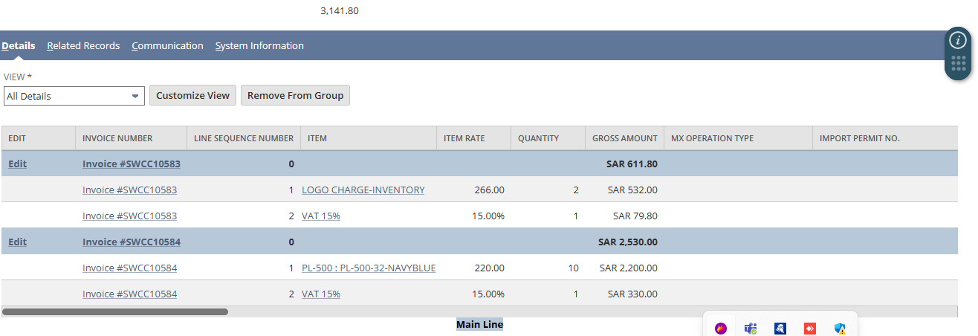Open the Communication tab

tap(167, 46)
